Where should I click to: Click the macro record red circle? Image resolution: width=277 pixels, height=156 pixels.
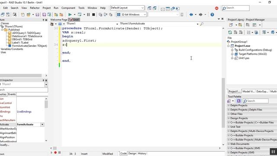55,153
